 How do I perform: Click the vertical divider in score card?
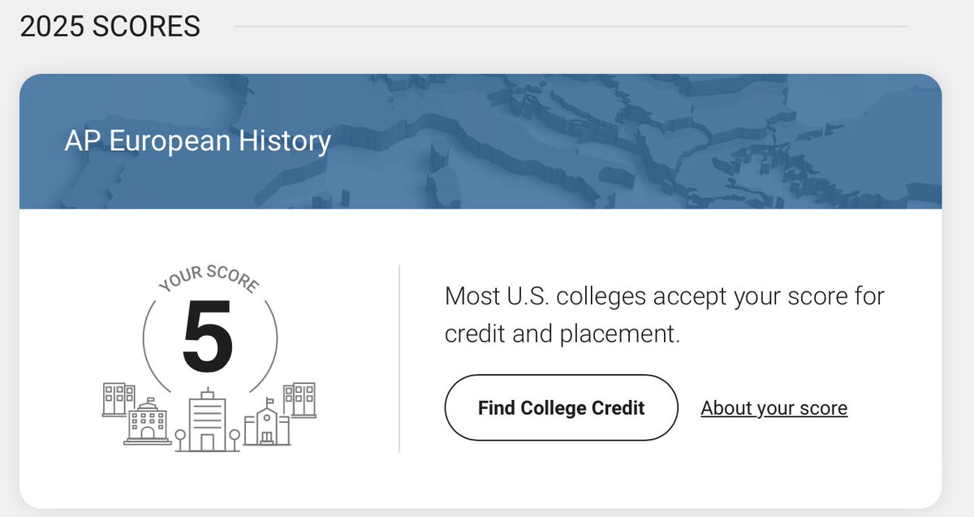pyautogui.click(x=399, y=358)
